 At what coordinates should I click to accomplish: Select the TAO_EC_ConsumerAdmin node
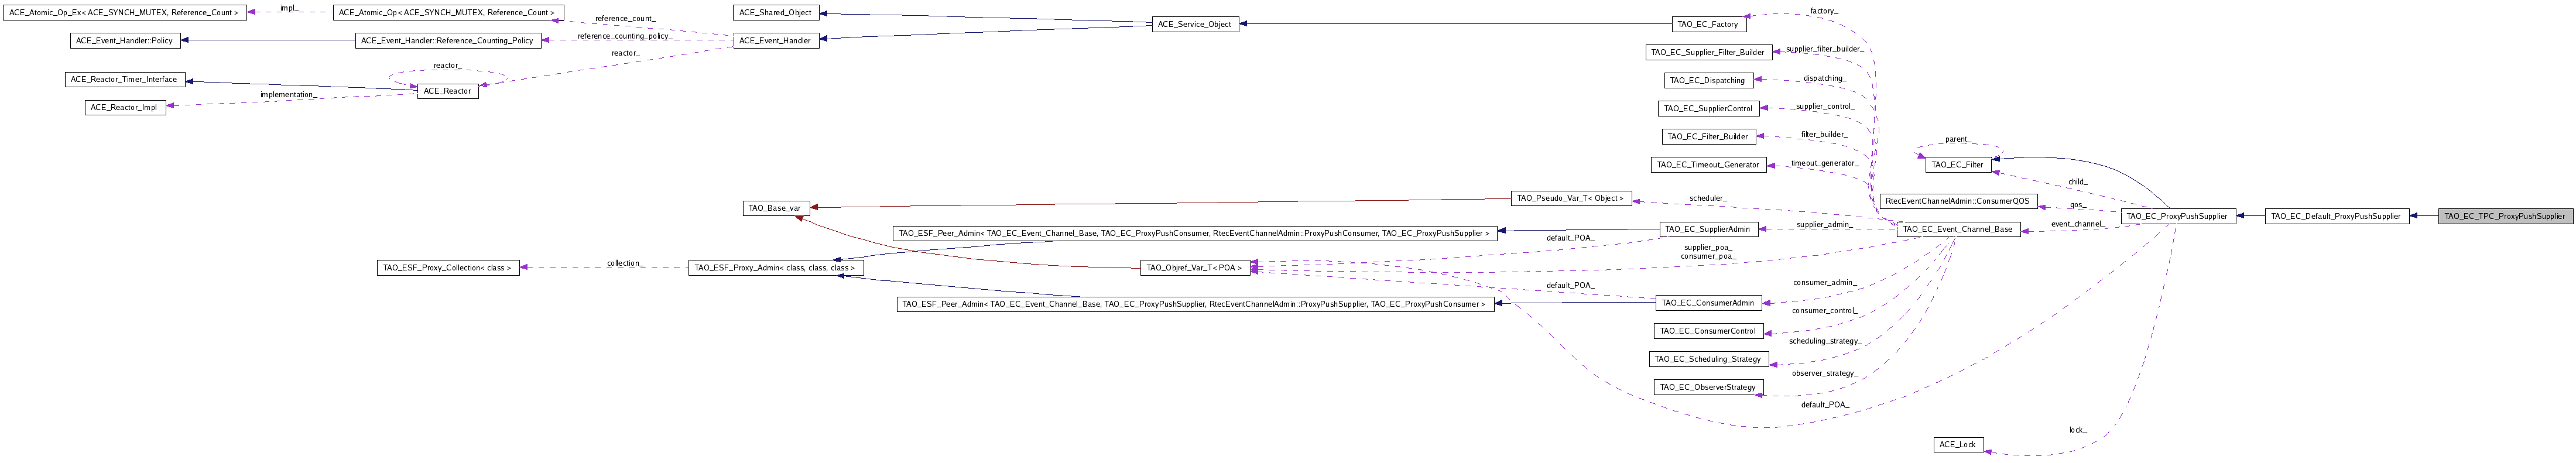click(1707, 302)
